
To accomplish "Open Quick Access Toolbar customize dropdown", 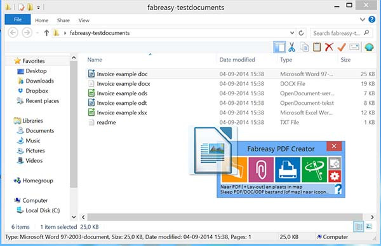I will tap(38, 8).
